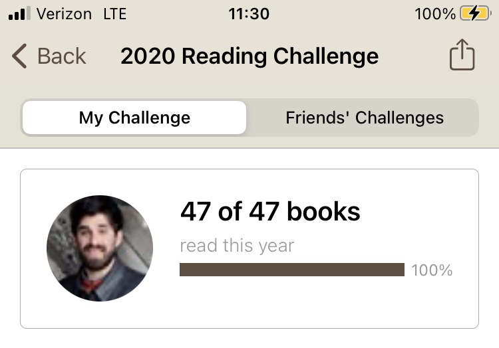Image resolution: width=499 pixels, height=348 pixels.
Task: Tap the 11:30 clock in the status bar
Action: pos(248,13)
